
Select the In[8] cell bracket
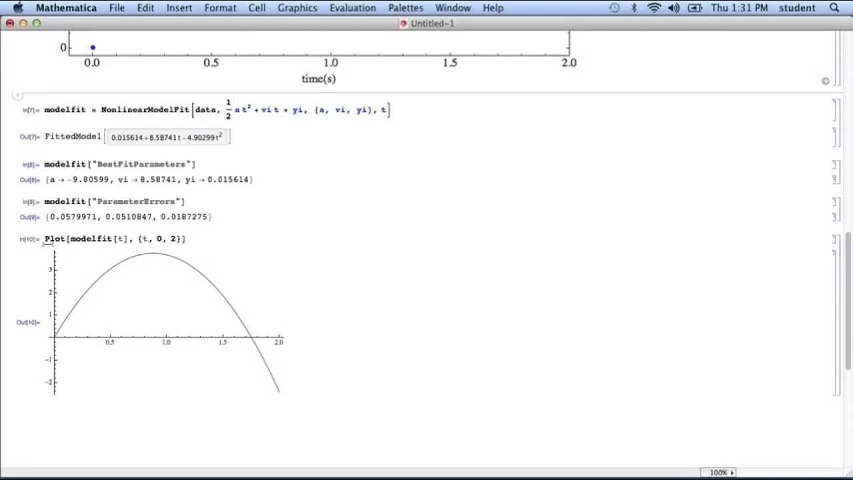tap(834, 164)
